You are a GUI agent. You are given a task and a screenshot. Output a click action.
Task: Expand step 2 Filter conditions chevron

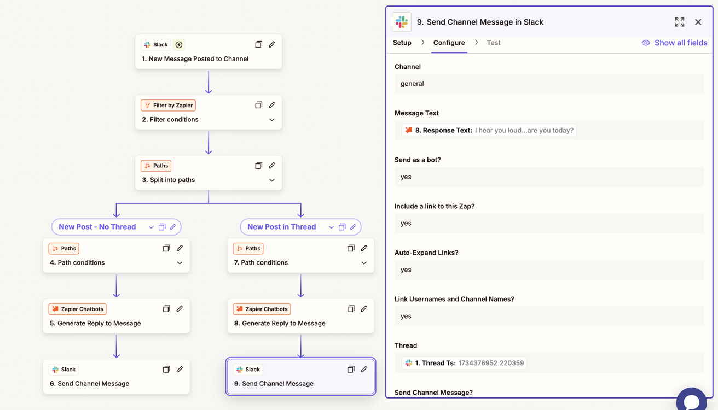[272, 120]
